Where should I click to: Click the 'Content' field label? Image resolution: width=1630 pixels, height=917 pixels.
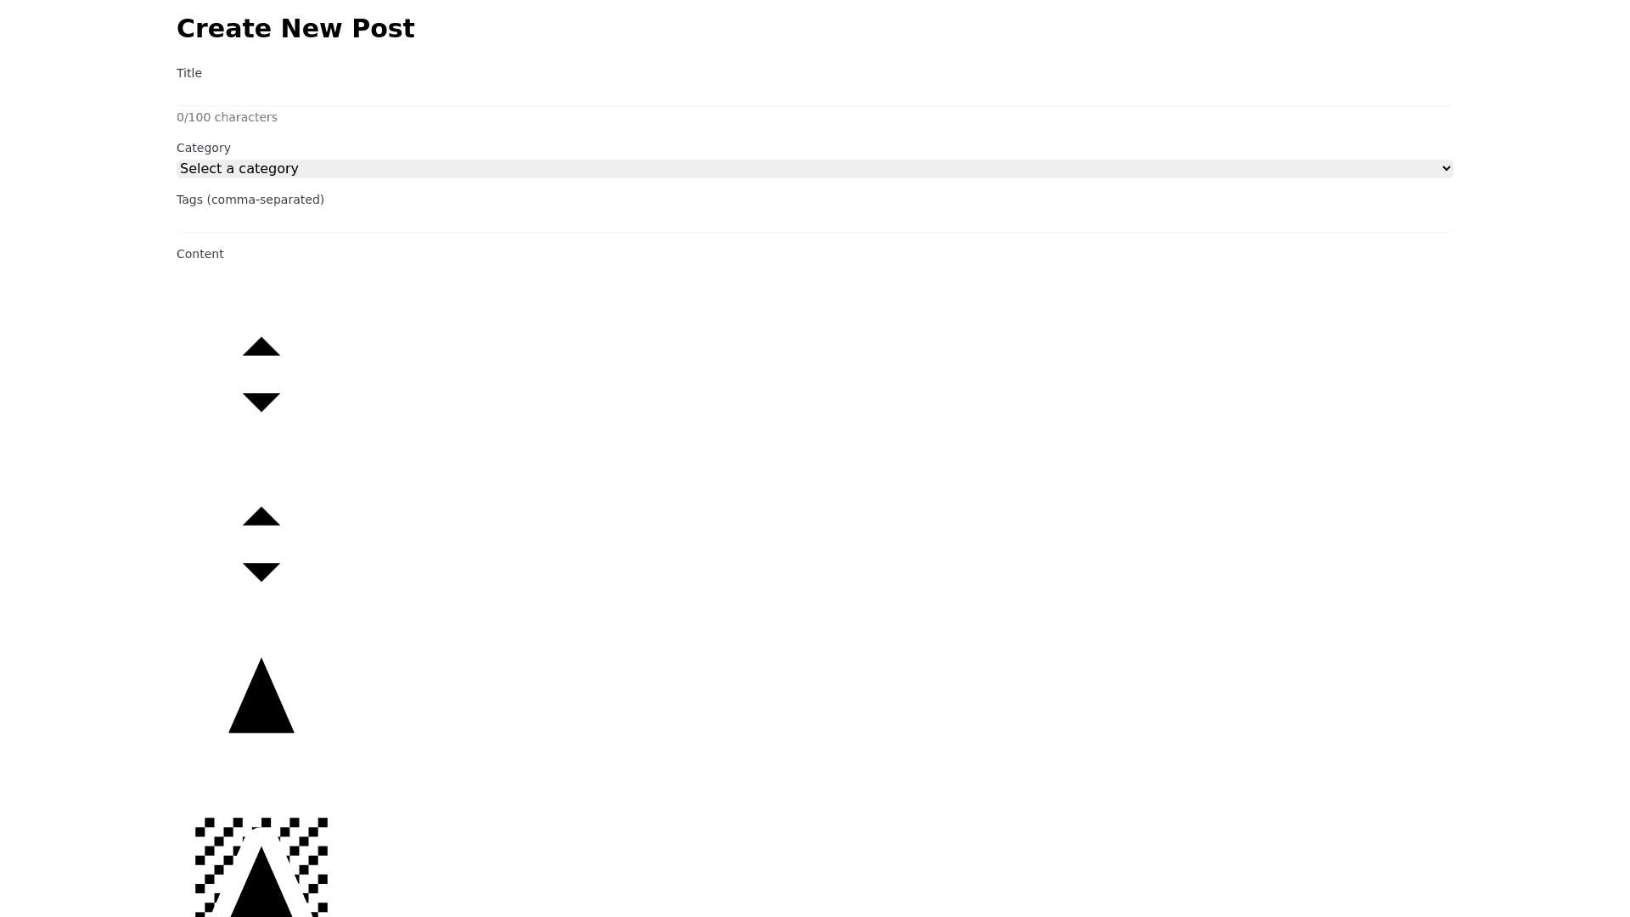pyautogui.click(x=200, y=254)
